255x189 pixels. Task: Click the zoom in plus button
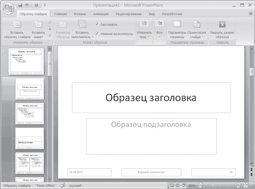pos(238,185)
